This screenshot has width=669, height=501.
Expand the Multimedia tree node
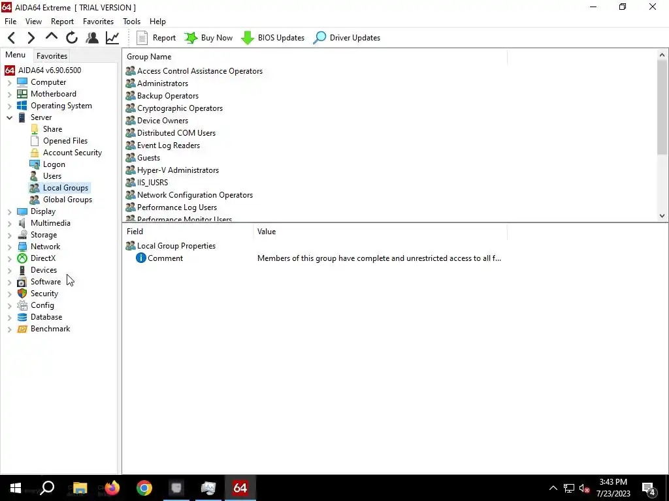[9, 223]
